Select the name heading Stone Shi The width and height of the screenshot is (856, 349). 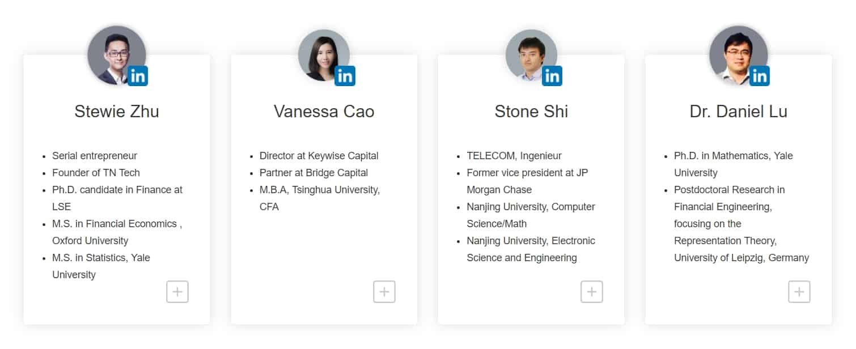[x=531, y=111]
